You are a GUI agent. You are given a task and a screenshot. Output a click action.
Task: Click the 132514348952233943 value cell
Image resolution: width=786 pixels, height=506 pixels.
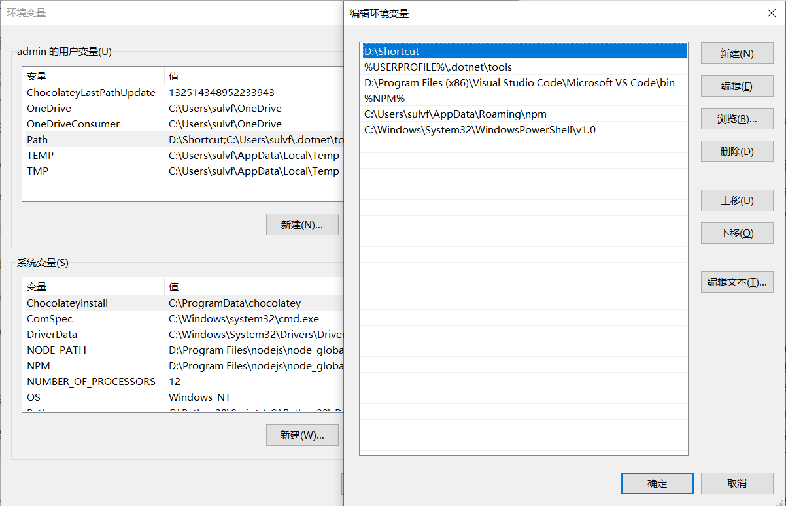click(222, 93)
